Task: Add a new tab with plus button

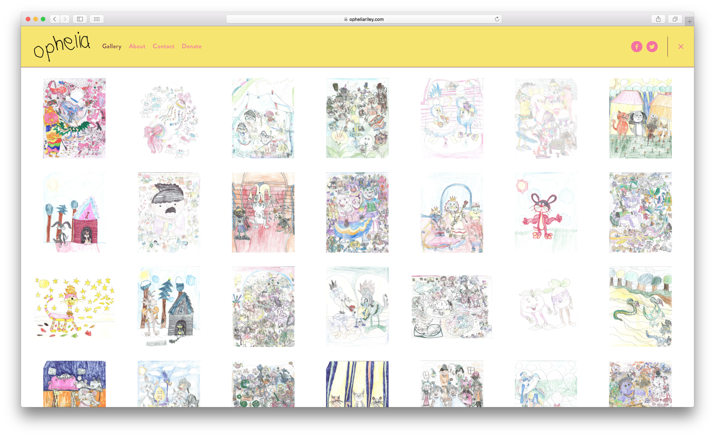Action: (690, 21)
